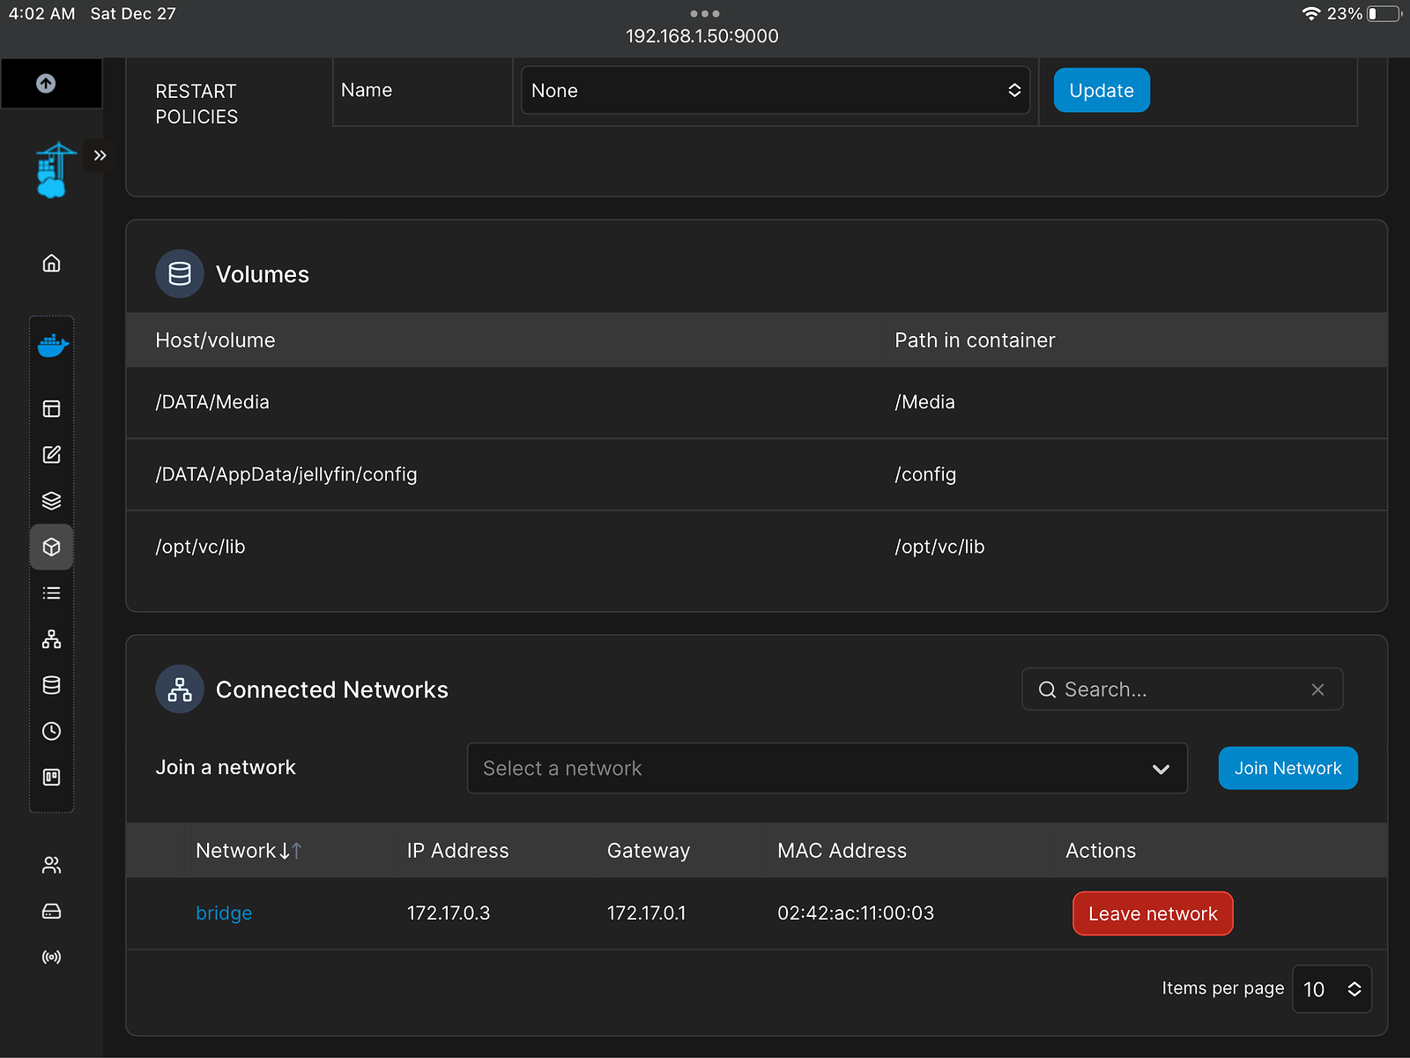The image size is (1410, 1058).
Task: Expand the sidebar with the double chevron
Action: click(x=100, y=156)
